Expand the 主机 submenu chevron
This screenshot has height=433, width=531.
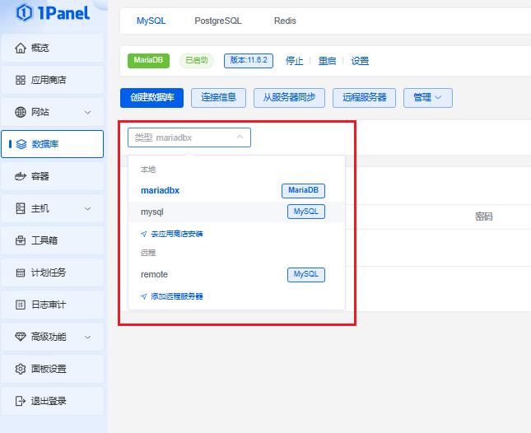(88, 208)
